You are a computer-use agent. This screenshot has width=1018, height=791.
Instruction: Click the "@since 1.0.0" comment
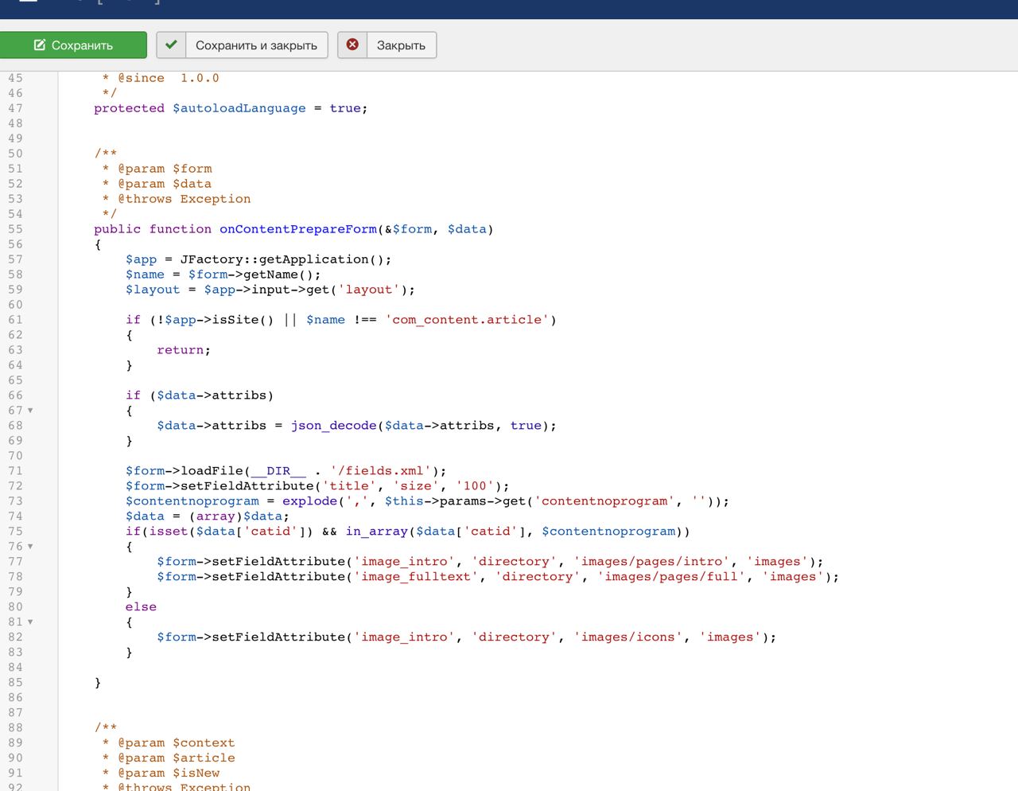click(168, 78)
